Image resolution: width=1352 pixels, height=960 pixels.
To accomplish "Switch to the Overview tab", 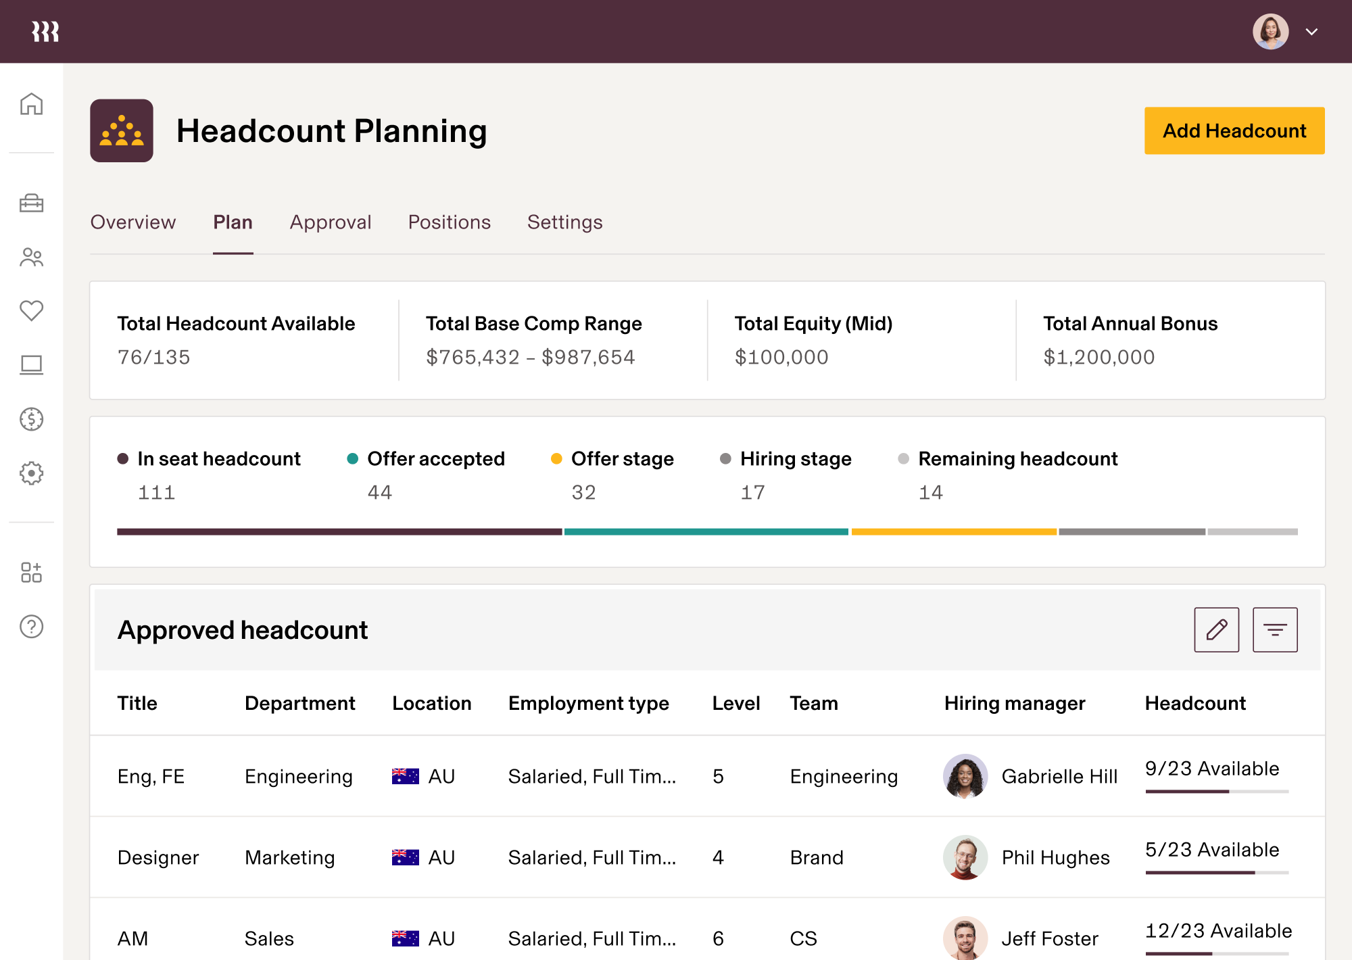I will [133, 222].
